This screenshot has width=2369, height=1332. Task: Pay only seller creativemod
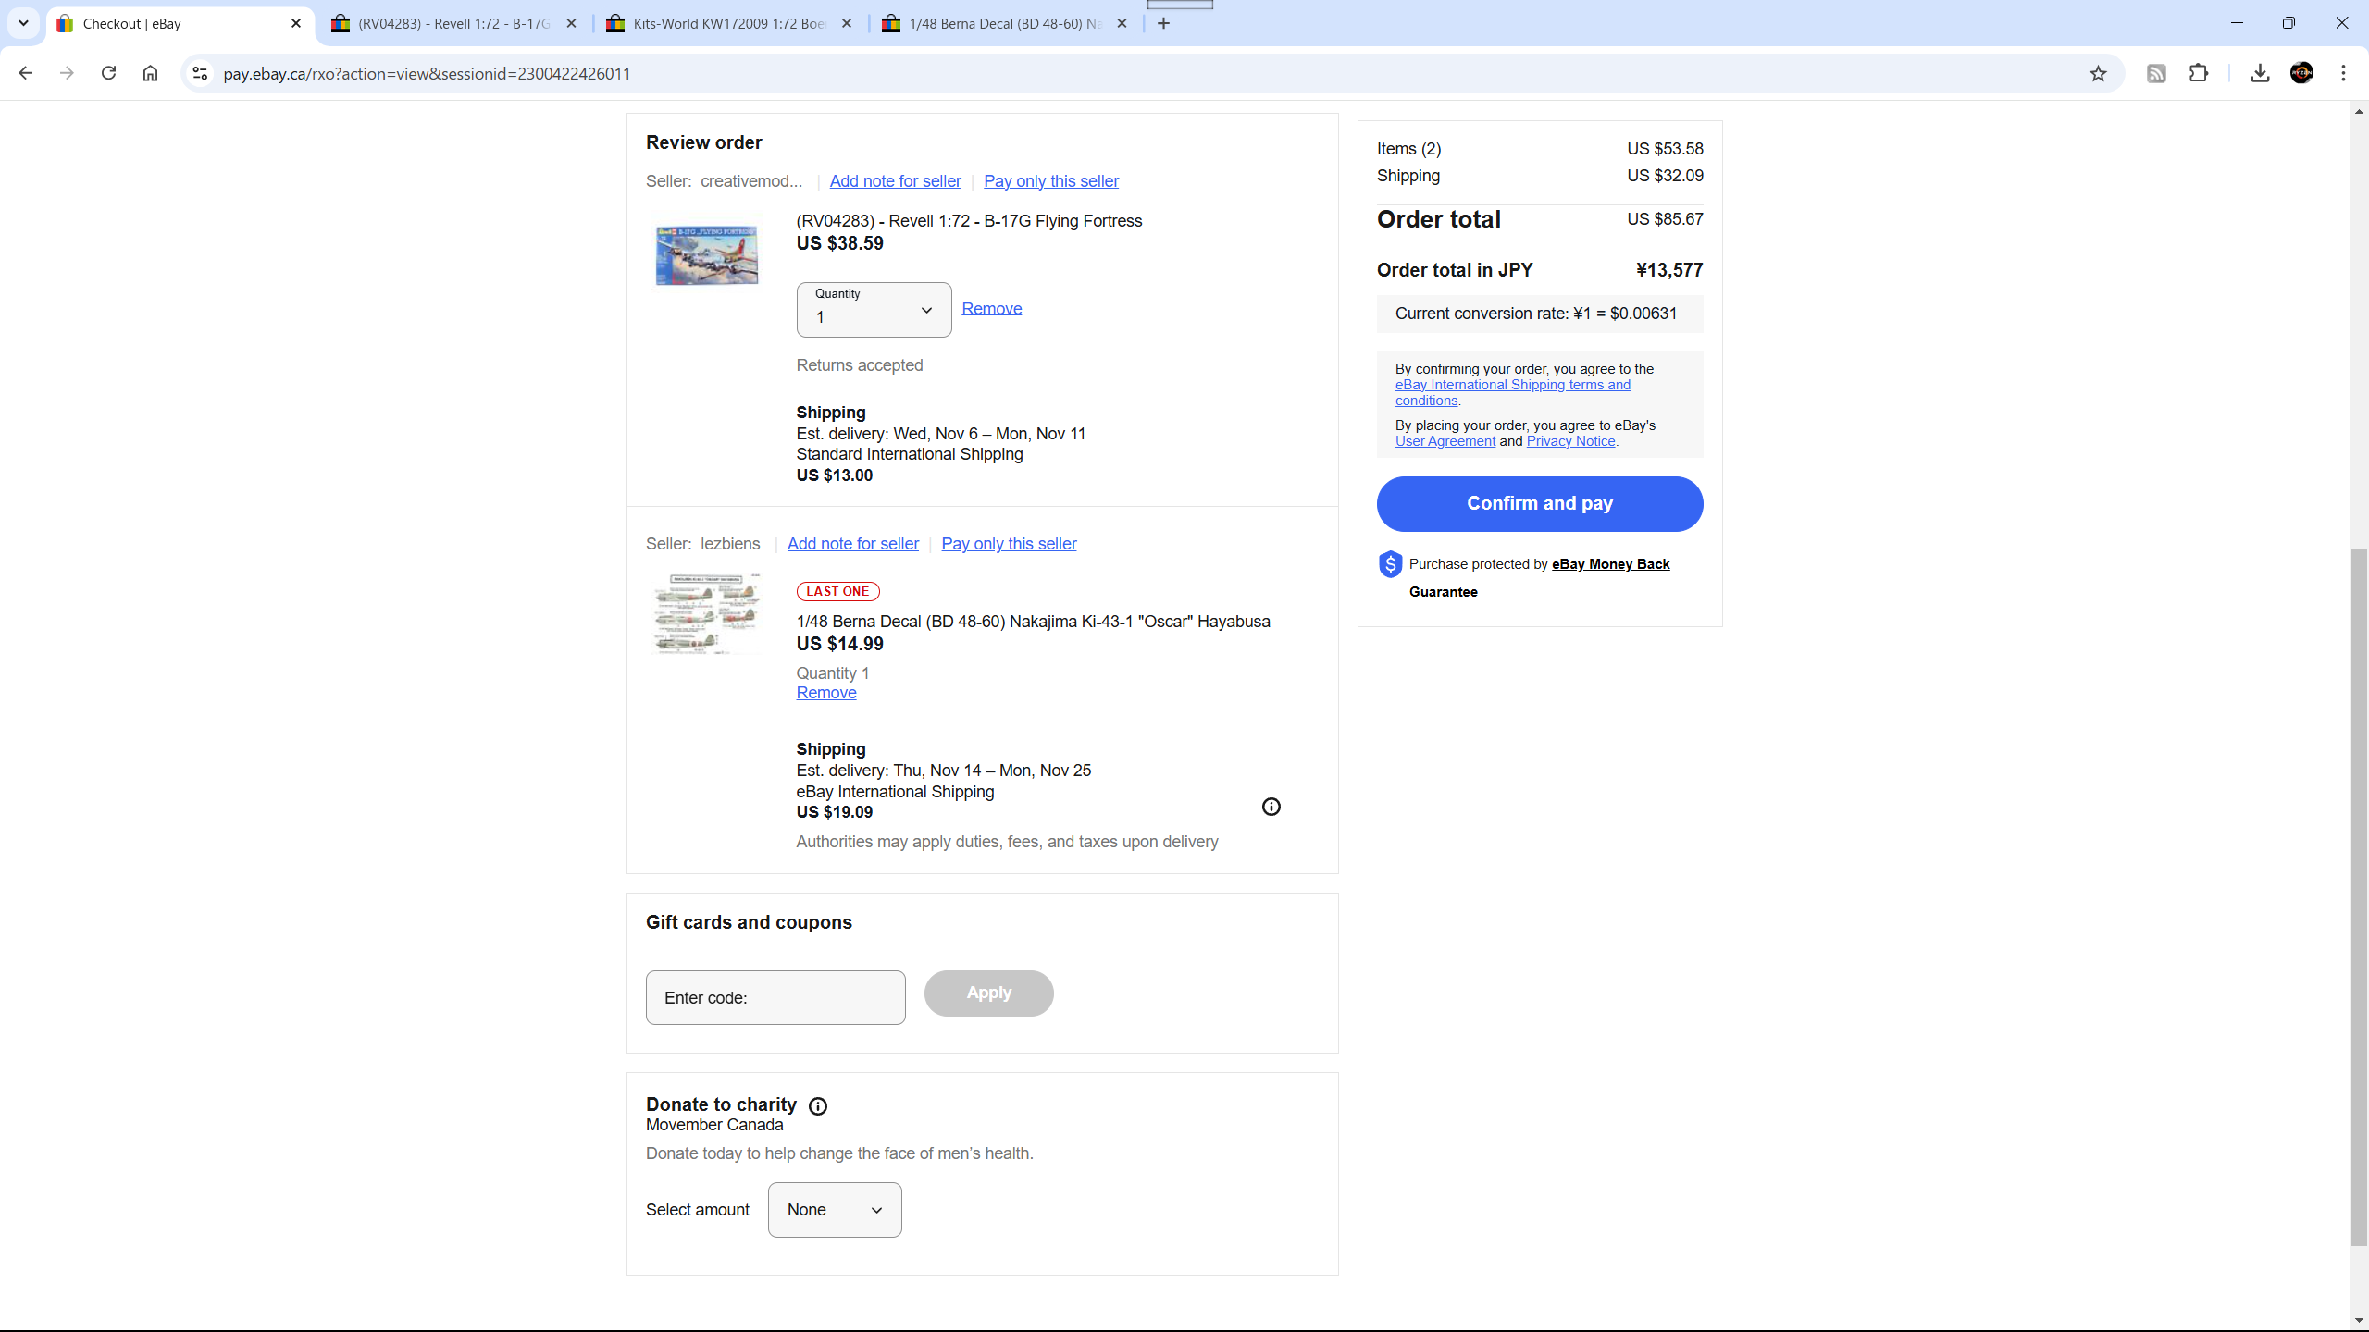point(1051,181)
